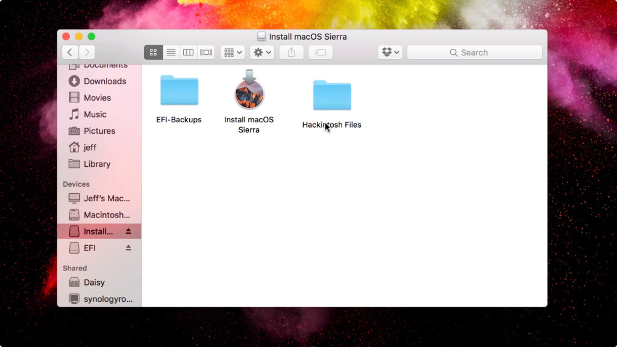Switch to list view
The height and width of the screenshot is (347, 617).
point(171,52)
